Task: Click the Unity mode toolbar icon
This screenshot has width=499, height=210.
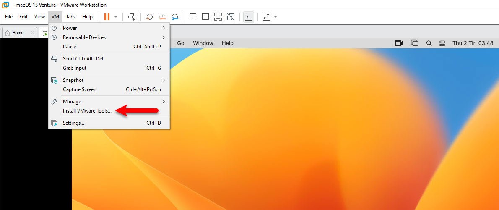Action: (231, 17)
